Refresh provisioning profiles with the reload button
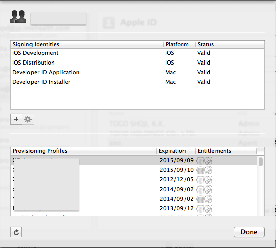 [x=16, y=232]
